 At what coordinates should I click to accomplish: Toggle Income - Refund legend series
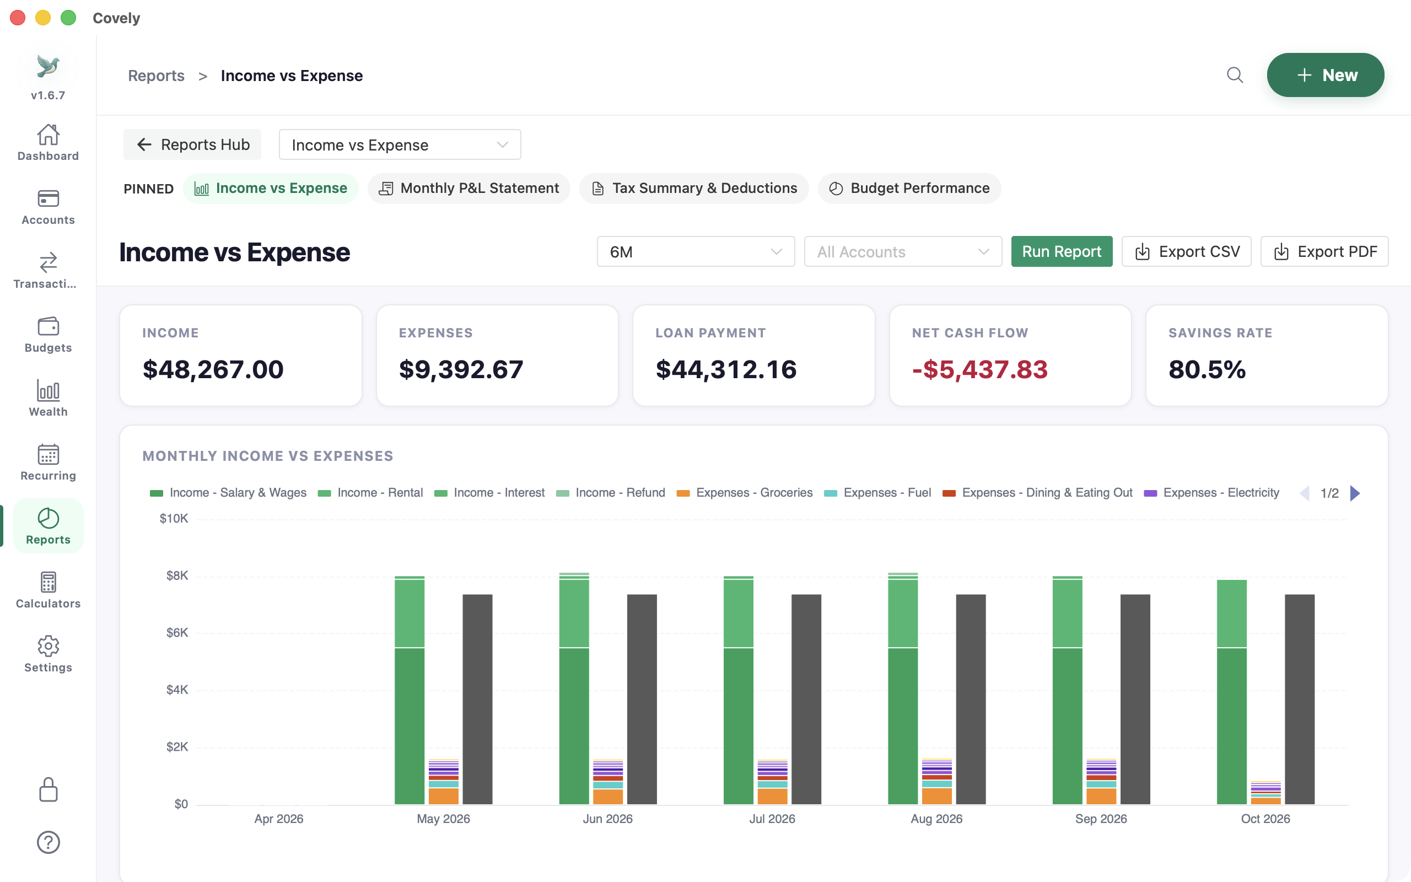click(611, 493)
